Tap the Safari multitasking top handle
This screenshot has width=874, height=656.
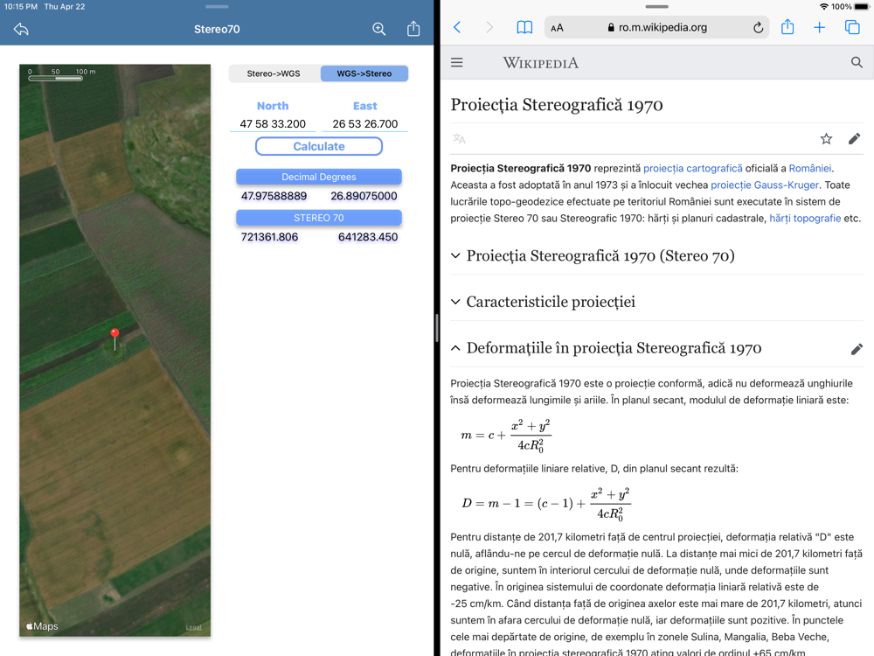click(x=656, y=7)
